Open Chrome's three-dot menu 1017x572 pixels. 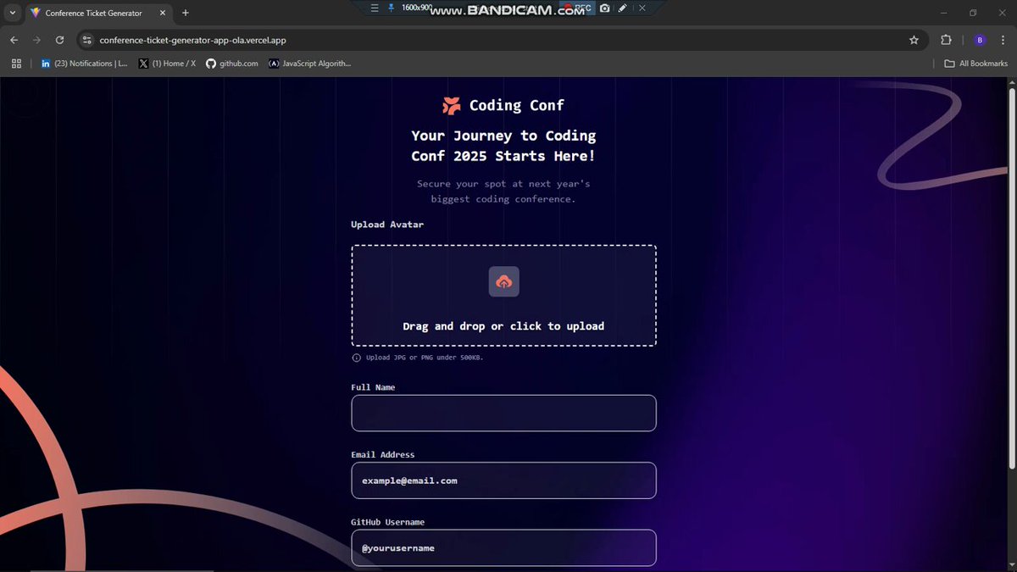click(1003, 40)
